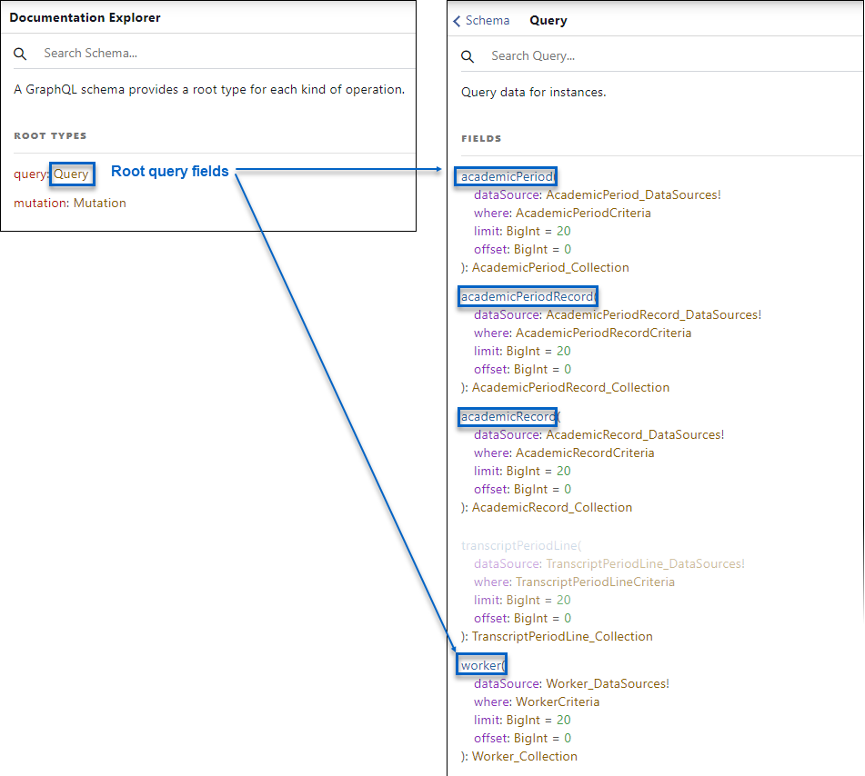Open AcademicPeriodRecord_Collection return type
This screenshot has width=865, height=776.
coord(571,387)
